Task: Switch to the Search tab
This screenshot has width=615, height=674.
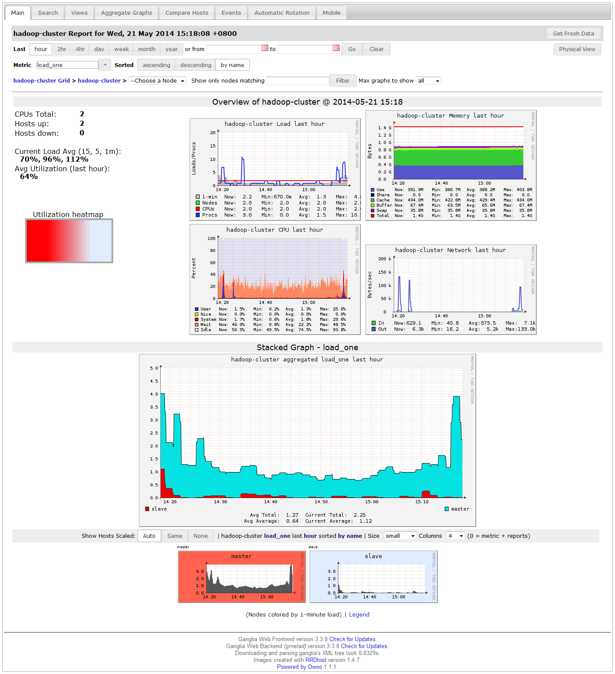Action: (48, 13)
